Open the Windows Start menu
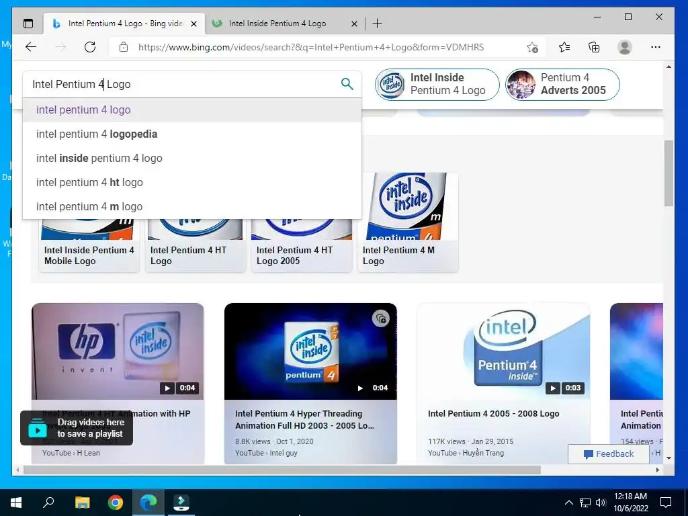 [16, 503]
